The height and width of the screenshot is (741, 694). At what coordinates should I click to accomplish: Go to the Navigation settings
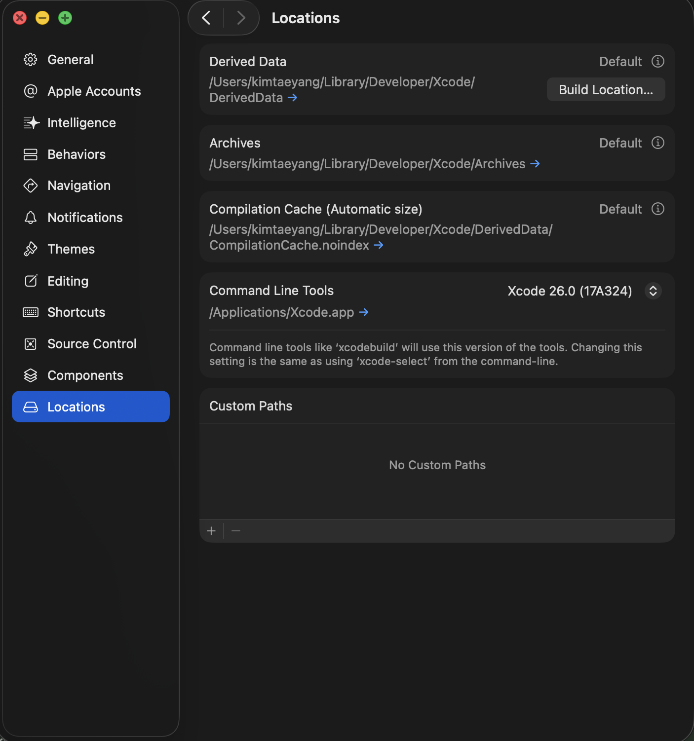(x=91, y=185)
